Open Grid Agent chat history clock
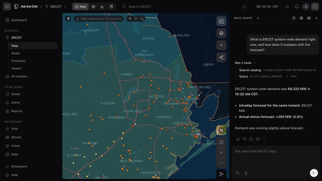322x181 pixels. point(294,18)
